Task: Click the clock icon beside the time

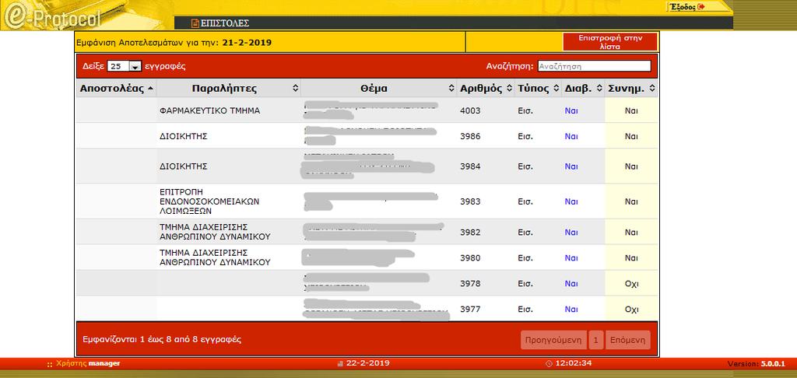Action: click(x=549, y=363)
